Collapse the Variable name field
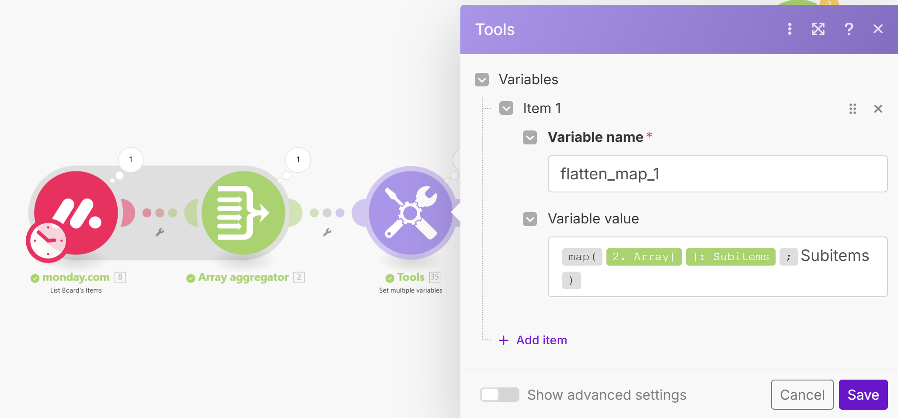The height and width of the screenshot is (418, 898). pyautogui.click(x=530, y=137)
